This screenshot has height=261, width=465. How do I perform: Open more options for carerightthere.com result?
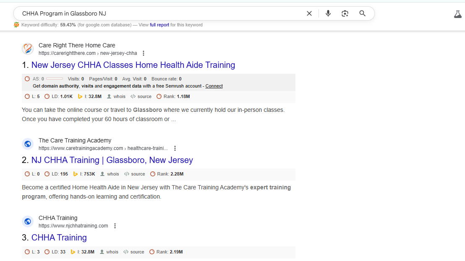[x=144, y=53]
